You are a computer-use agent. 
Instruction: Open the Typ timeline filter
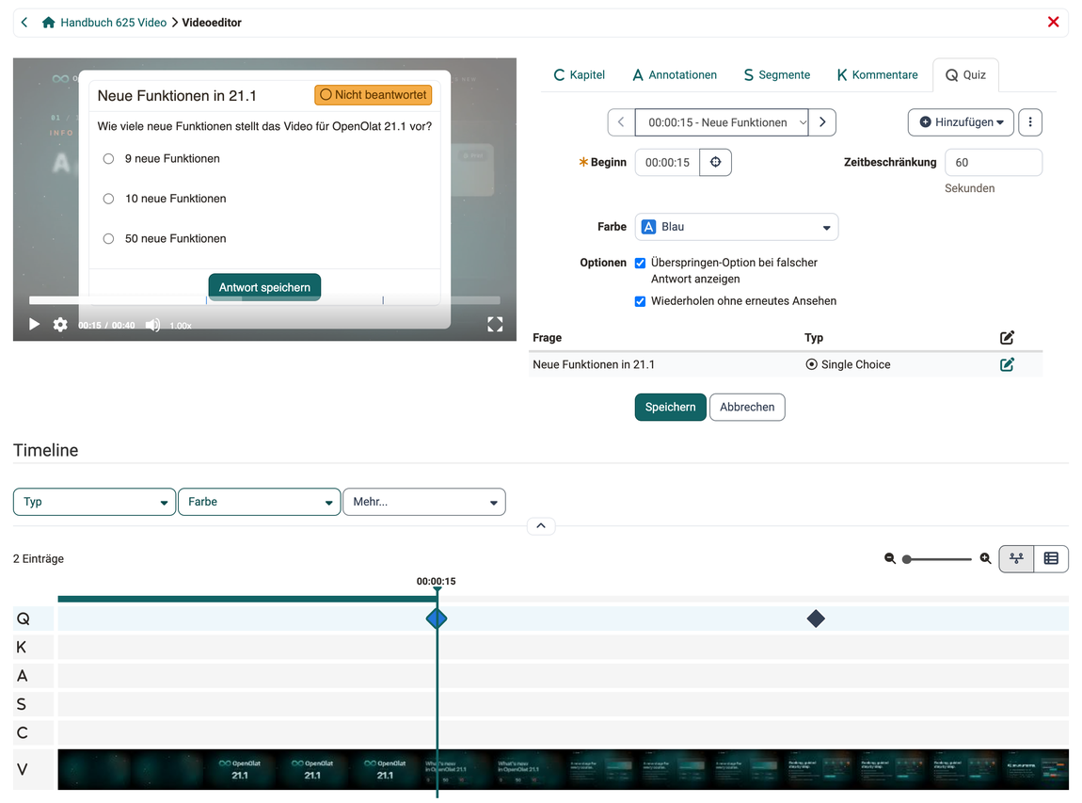(94, 502)
